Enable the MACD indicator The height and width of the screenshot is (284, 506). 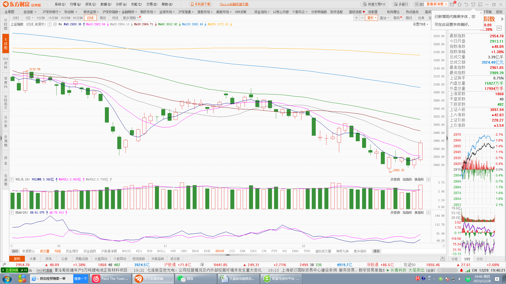point(126,251)
